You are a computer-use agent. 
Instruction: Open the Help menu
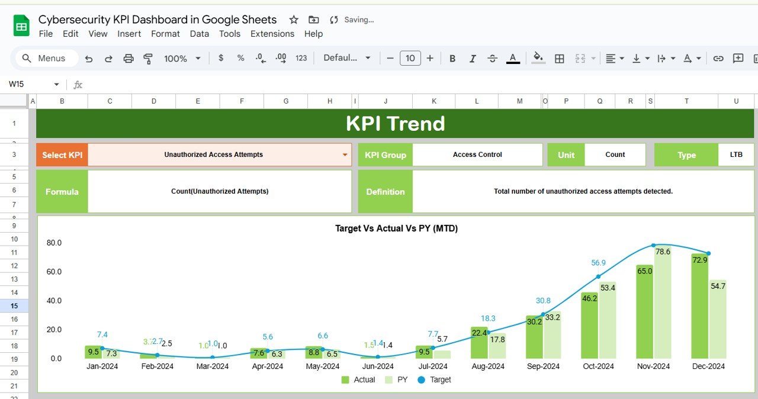pyautogui.click(x=313, y=34)
